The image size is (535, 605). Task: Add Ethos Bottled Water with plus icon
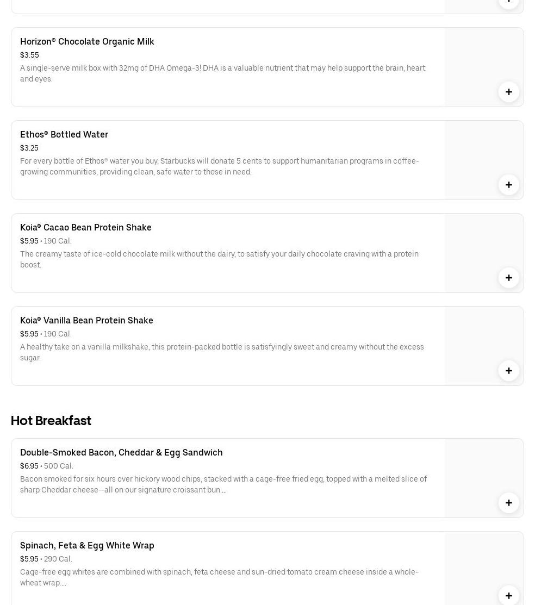tap(508, 185)
